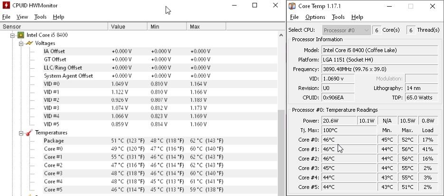444x196 pixels.
Task: Select HWMonitor Core #0 temperature row
Action: click(160, 149)
